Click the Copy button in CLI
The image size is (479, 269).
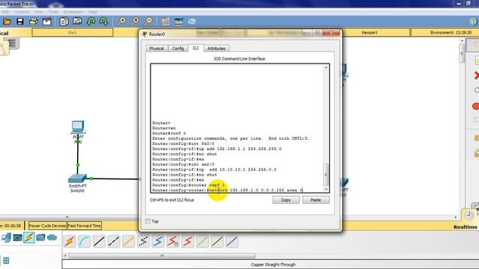click(286, 200)
